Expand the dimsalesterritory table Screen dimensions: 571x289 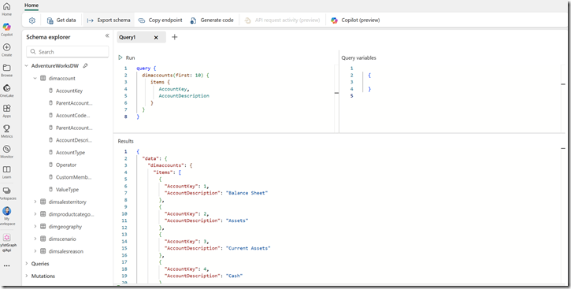[x=35, y=202]
